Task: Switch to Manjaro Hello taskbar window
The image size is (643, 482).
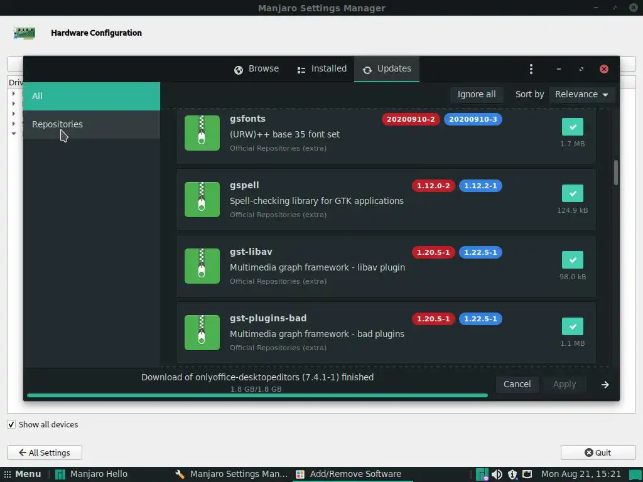Action: tap(91, 474)
